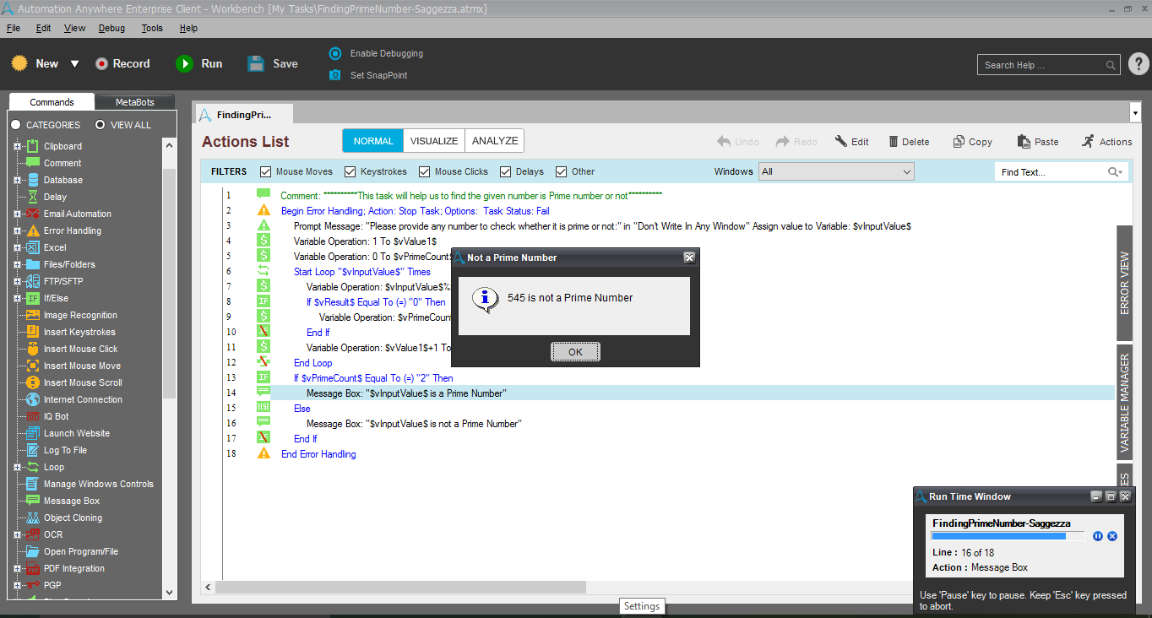Select the Database command icon
The image size is (1152, 618).
coord(33,180)
